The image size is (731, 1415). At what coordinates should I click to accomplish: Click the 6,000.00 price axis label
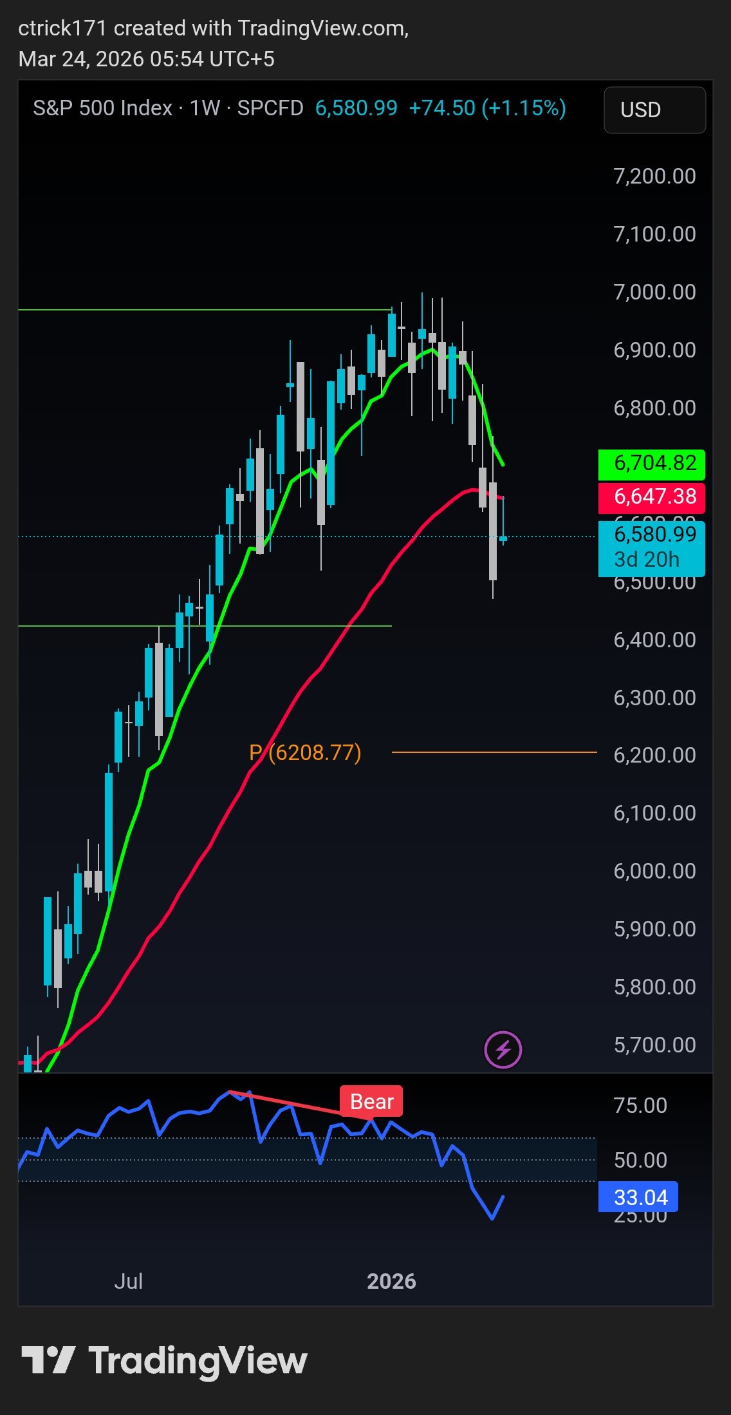tap(655, 871)
